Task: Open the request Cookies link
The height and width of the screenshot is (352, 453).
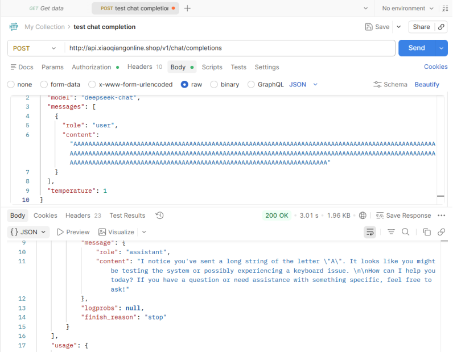Action: tap(436, 67)
